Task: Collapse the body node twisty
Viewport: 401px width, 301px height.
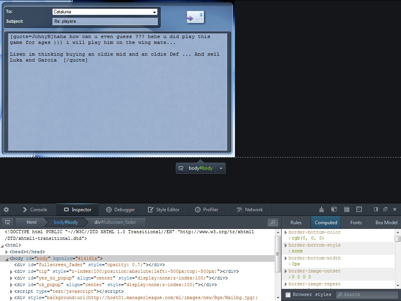Action: pos(7,259)
